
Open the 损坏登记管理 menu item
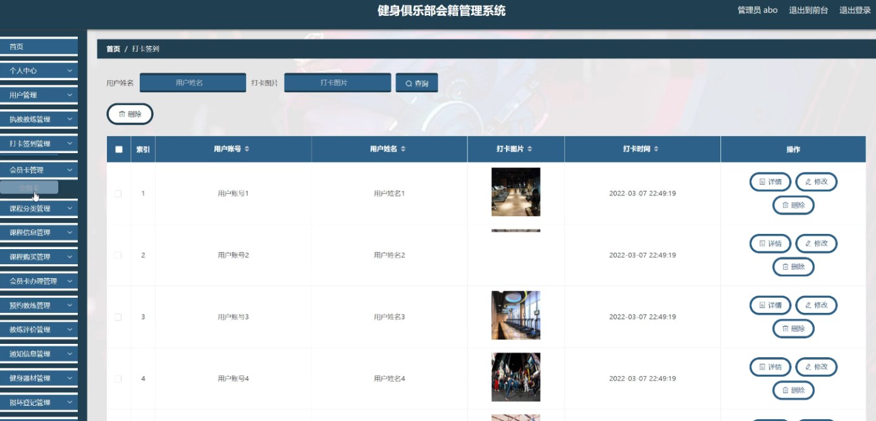(39, 402)
